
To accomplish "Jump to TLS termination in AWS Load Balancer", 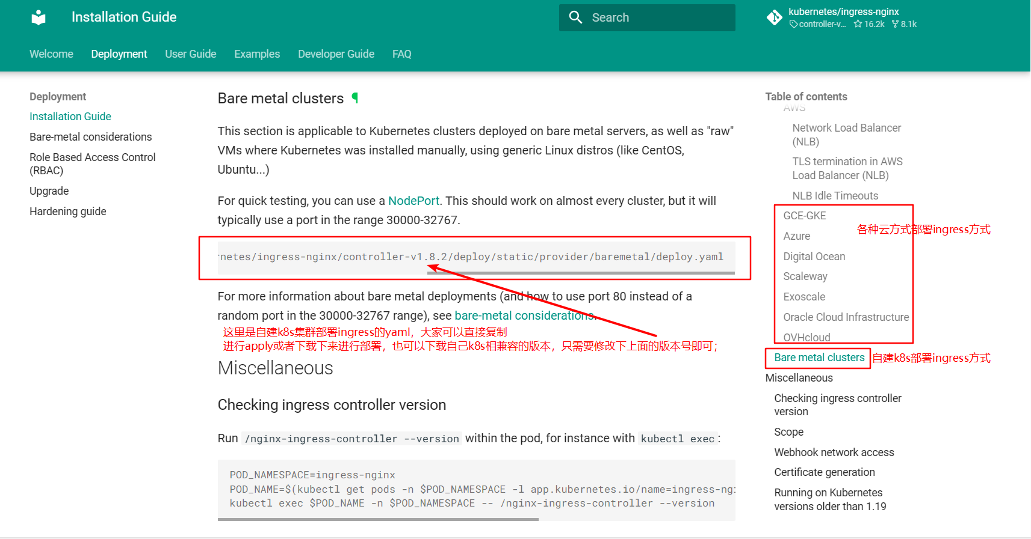I will click(847, 168).
